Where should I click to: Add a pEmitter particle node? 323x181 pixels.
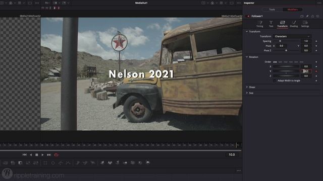(78, 163)
